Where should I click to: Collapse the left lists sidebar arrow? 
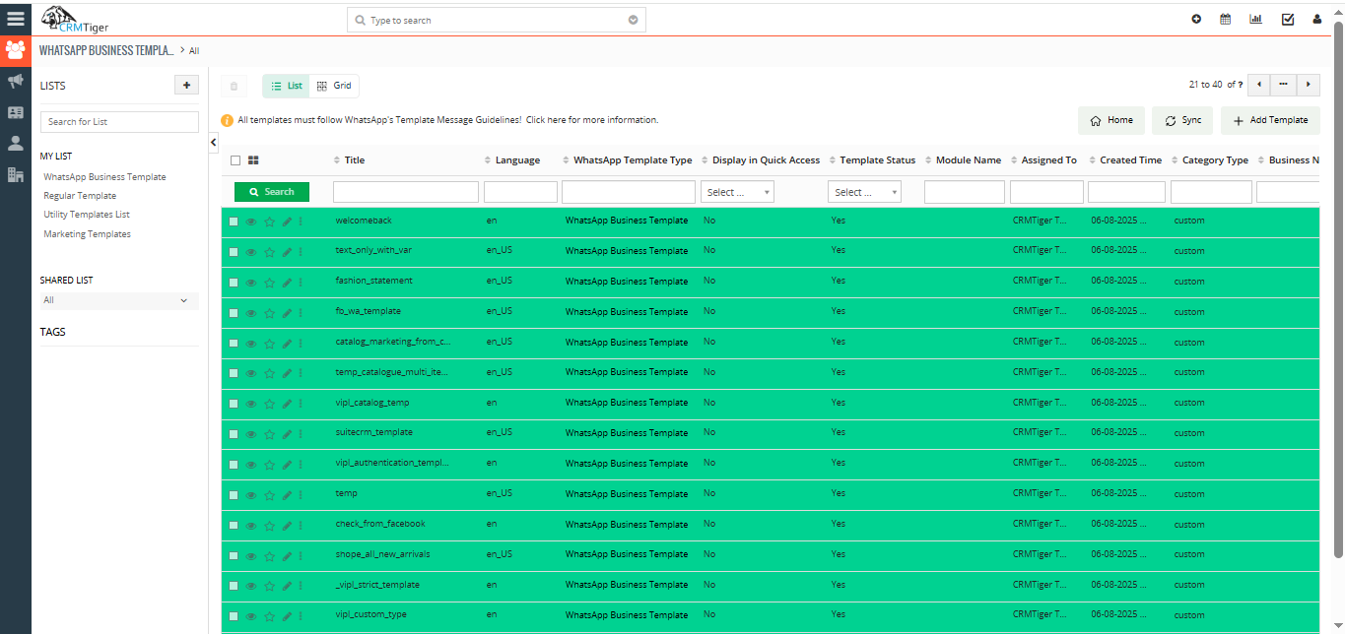(x=214, y=144)
